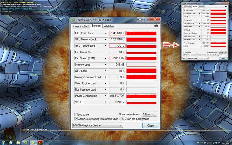Click the teal tray icon beside the flag
This screenshot has height=145, width=232.
click(216, 143)
